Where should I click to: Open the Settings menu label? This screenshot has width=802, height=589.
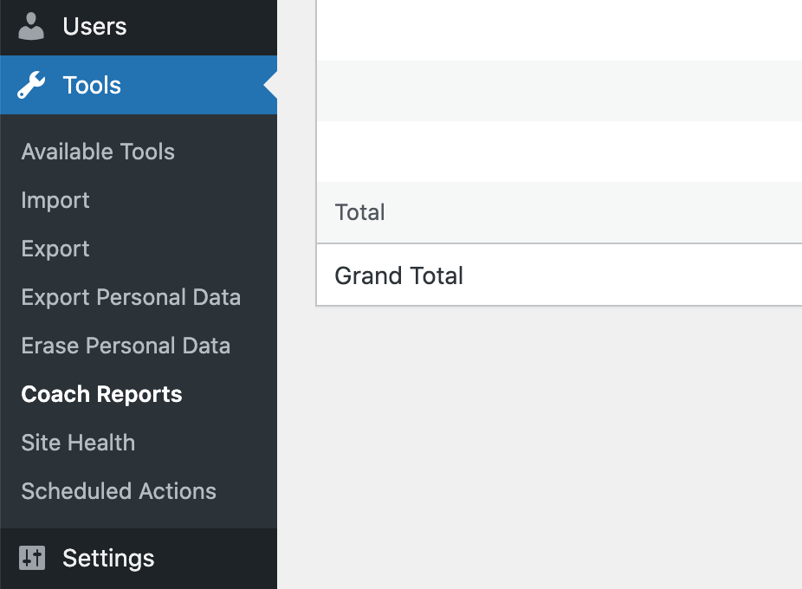108,558
